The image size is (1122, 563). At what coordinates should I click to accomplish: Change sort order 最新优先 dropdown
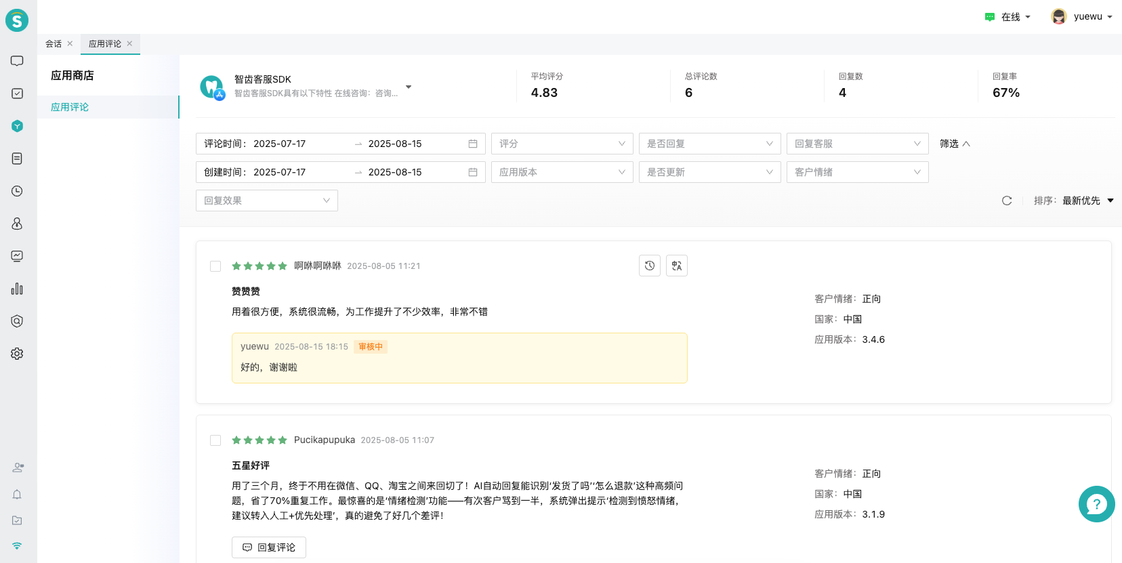(1087, 201)
